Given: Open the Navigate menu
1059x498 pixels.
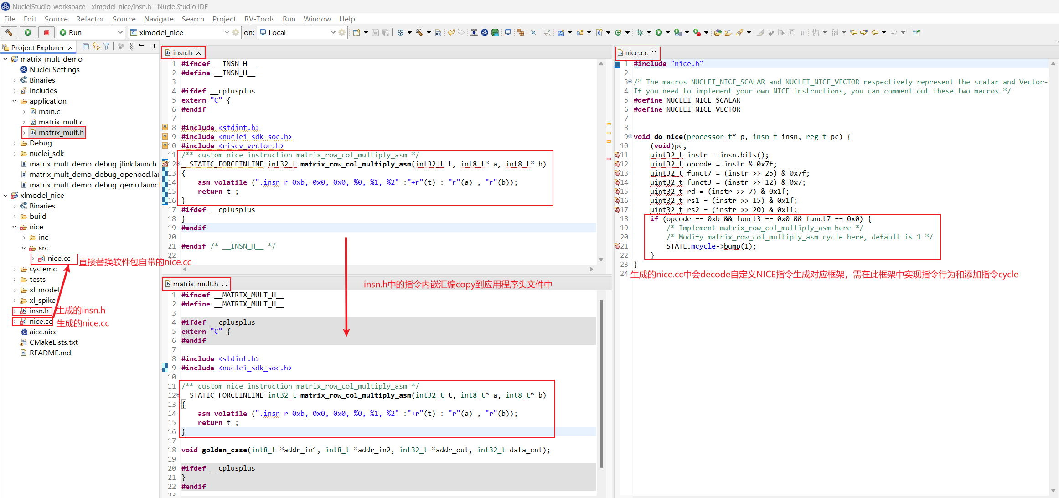Looking at the screenshot, I should [x=159, y=19].
